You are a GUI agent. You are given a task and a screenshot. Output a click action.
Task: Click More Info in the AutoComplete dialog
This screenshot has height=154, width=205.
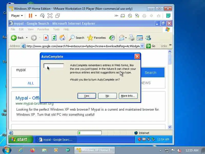click(x=128, y=96)
